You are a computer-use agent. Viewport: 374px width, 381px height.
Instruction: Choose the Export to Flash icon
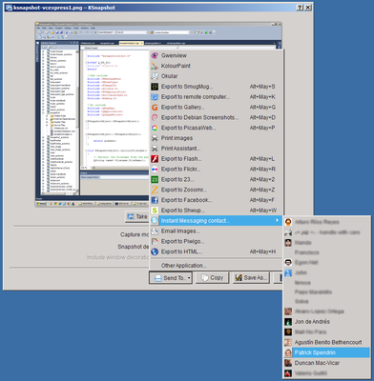click(x=155, y=159)
